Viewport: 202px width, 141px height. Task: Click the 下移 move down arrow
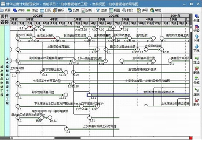196,48
